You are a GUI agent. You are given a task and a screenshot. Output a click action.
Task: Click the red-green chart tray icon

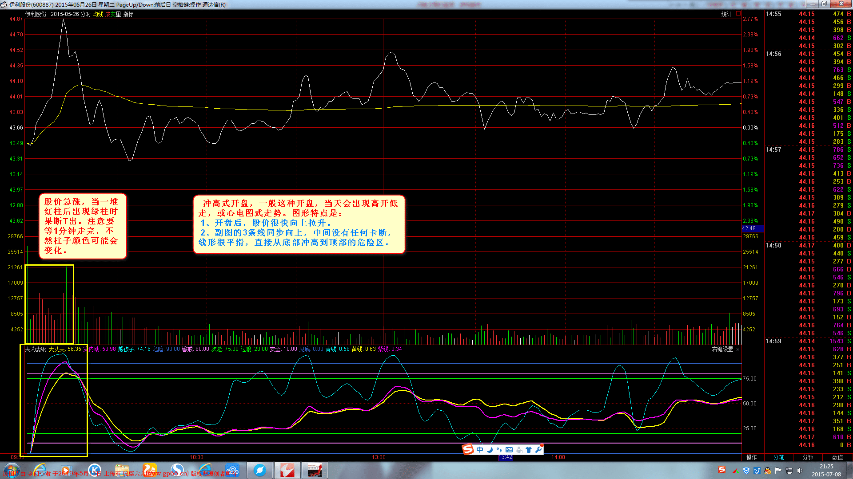[x=735, y=471]
